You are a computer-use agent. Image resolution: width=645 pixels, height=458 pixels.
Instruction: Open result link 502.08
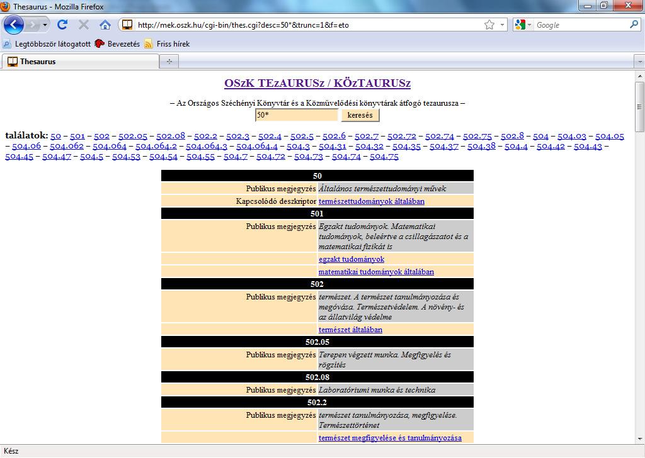tap(171, 136)
